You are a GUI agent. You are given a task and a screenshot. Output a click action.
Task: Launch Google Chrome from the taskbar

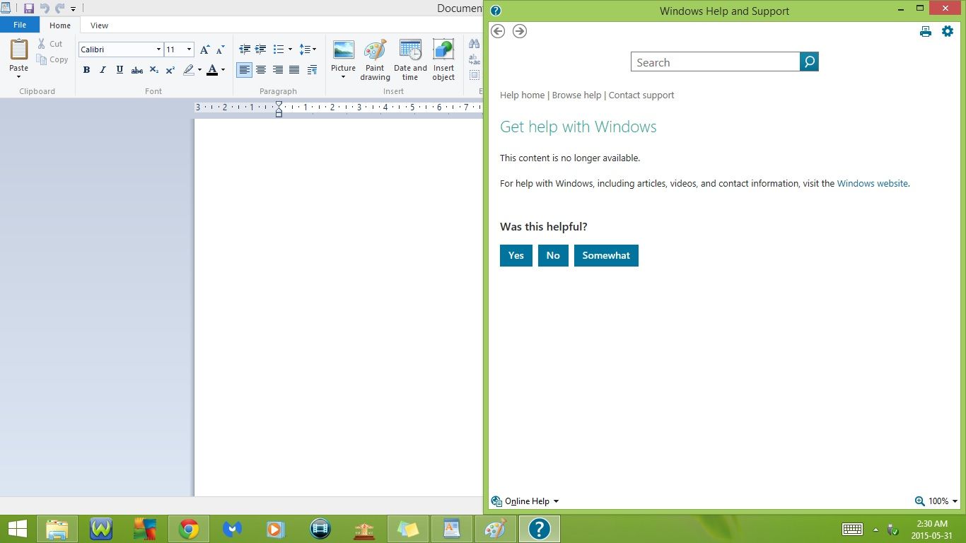[x=189, y=528]
